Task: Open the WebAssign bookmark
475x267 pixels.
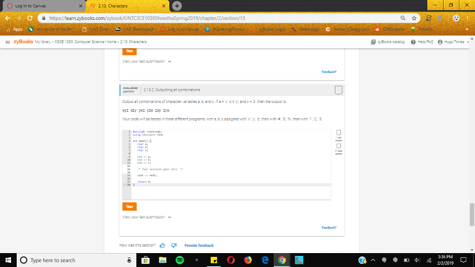Action: (x=305, y=29)
